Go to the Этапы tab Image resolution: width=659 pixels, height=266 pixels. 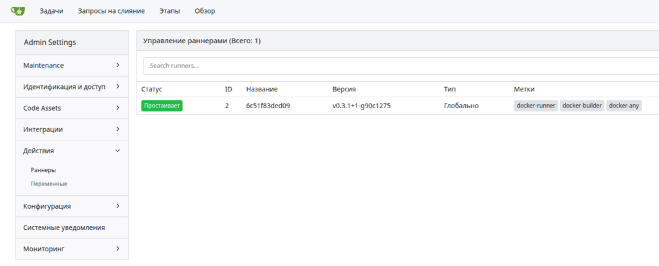[170, 11]
